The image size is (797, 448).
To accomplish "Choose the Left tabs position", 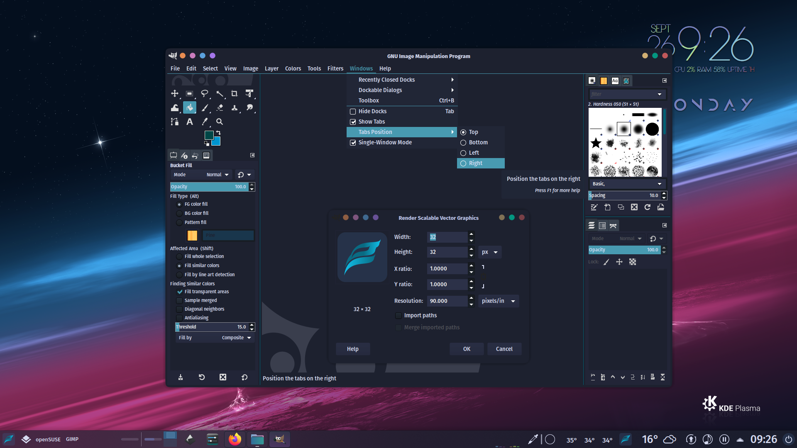I will [481, 153].
